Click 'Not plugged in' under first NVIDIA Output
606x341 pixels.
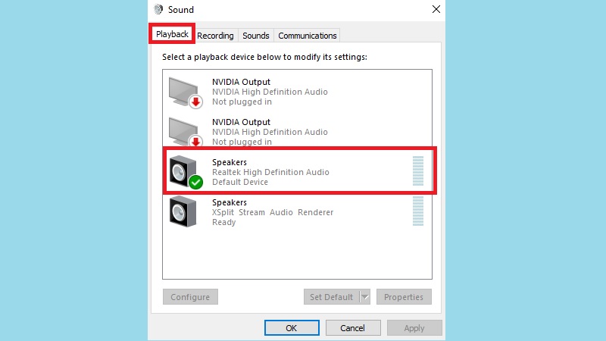[x=242, y=102]
